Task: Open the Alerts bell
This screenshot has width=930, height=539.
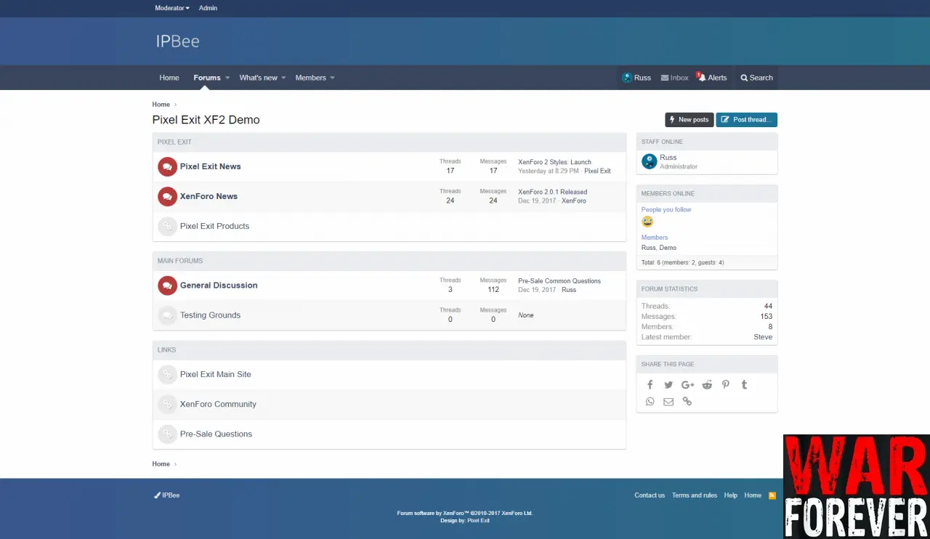Action: point(712,78)
